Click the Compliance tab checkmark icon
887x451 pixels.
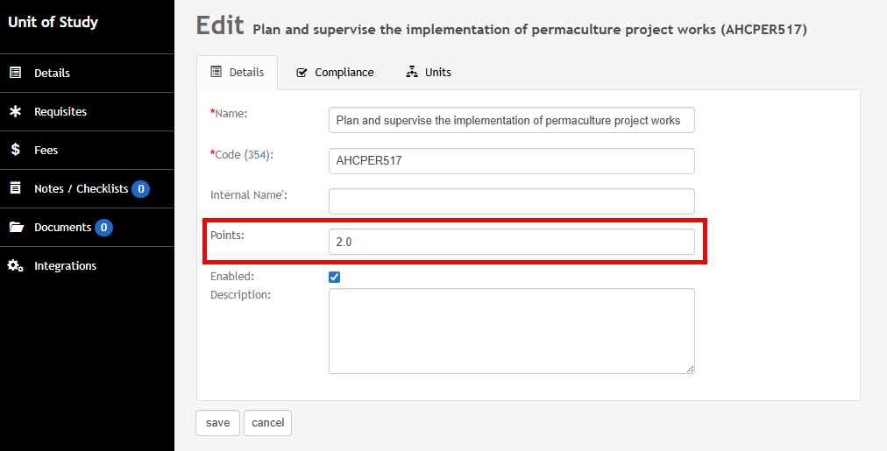[302, 73]
